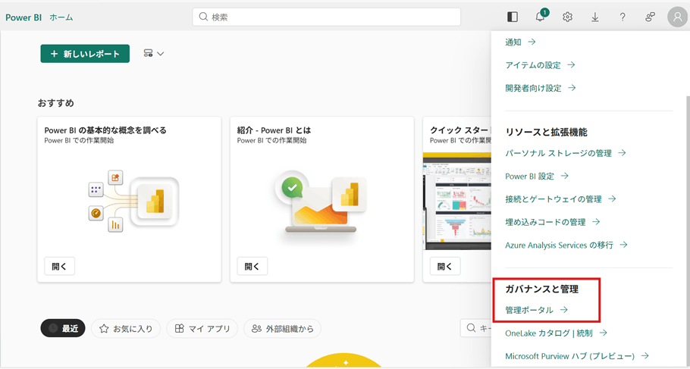The width and height of the screenshot is (690, 369).
Task: Click the 新しいレポート button
Action: coord(85,54)
